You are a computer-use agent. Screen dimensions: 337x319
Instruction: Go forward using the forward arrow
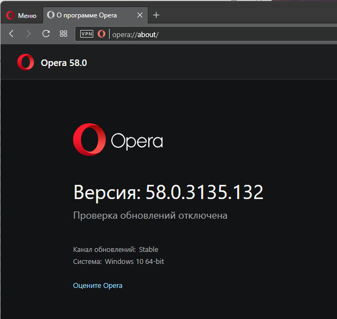[28, 34]
